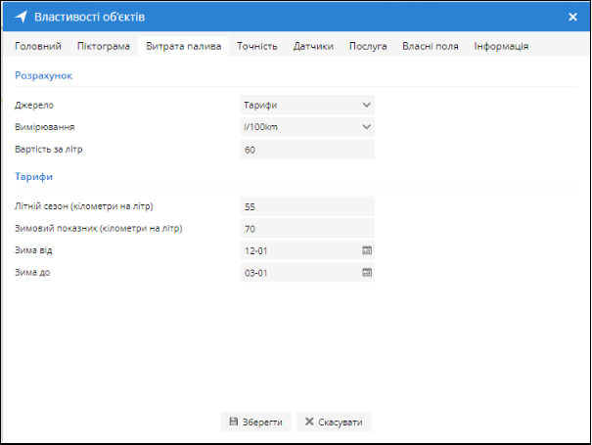
Task: Open the Власні поля tab
Action: tap(431, 46)
